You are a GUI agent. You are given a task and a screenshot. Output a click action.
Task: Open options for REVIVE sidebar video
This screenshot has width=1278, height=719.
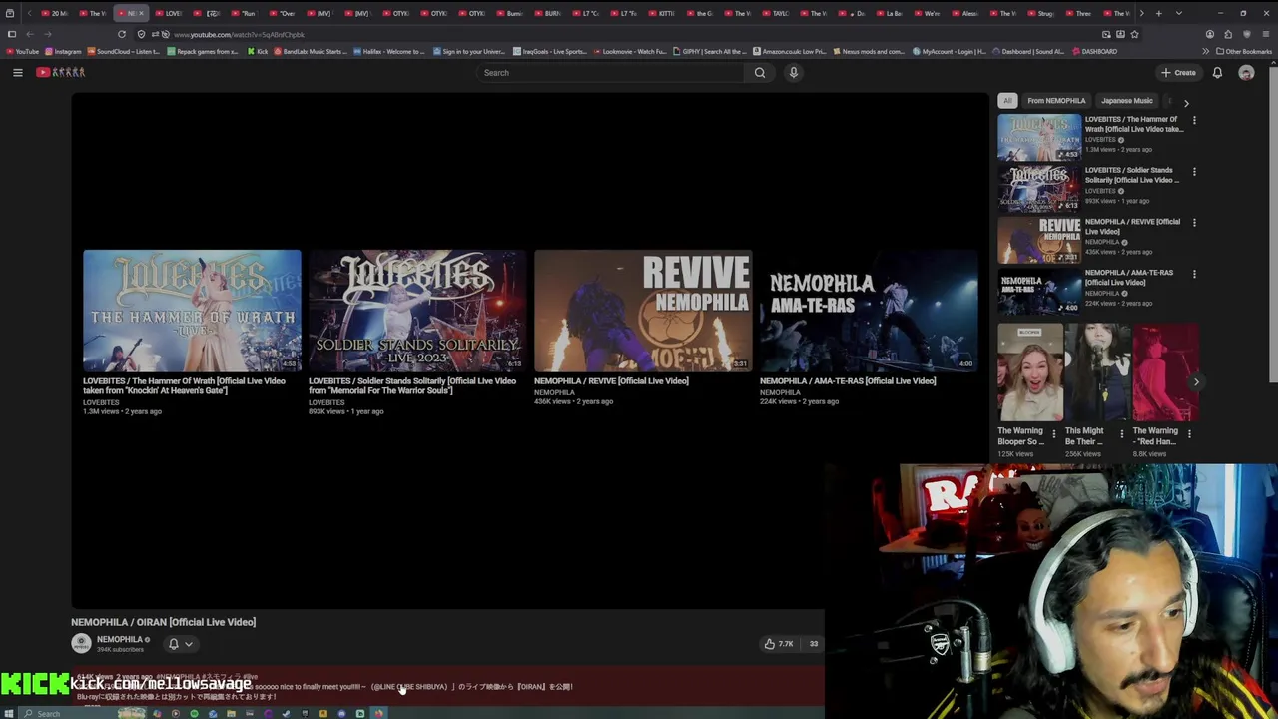[1194, 222]
